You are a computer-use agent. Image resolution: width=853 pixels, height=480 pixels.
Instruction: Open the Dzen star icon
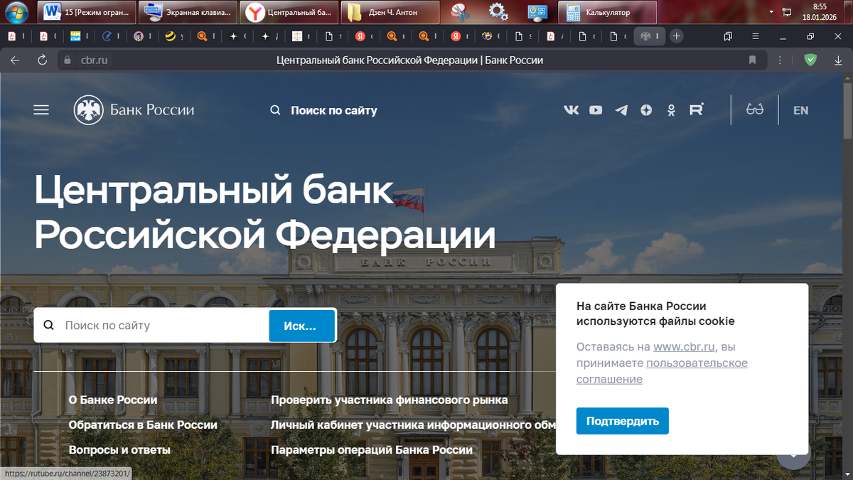[x=646, y=110]
